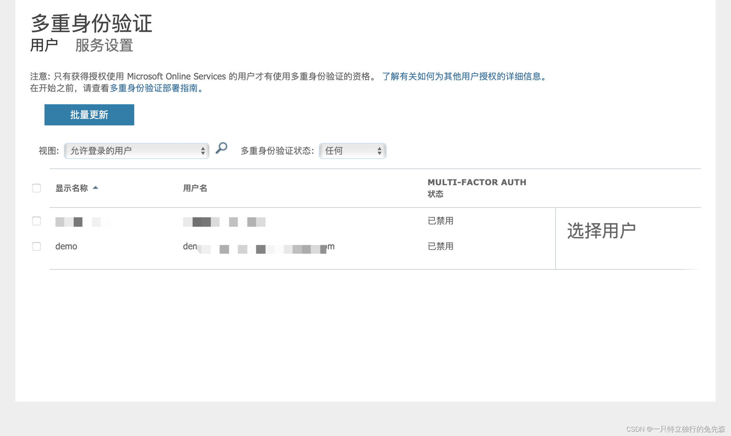
Task: Check the first blurred user row
Action: [x=36, y=221]
